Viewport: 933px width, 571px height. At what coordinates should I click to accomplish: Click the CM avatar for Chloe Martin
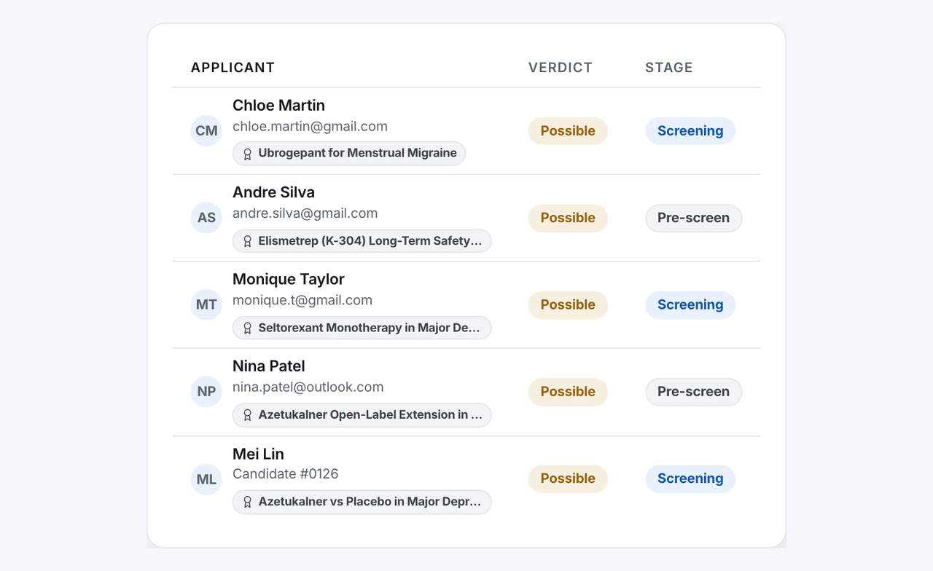pos(206,131)
